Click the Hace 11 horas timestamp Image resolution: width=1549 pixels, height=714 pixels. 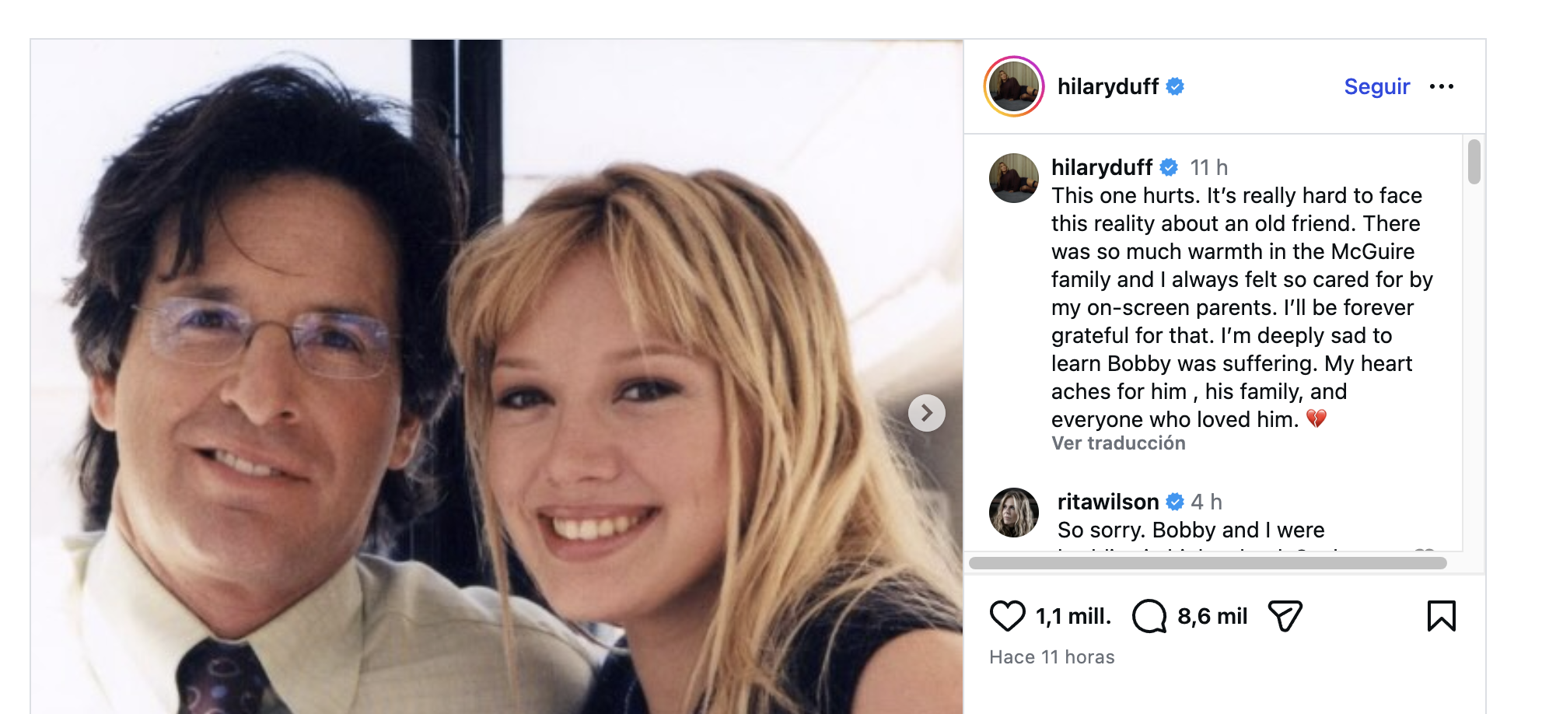pos(1051,657)
